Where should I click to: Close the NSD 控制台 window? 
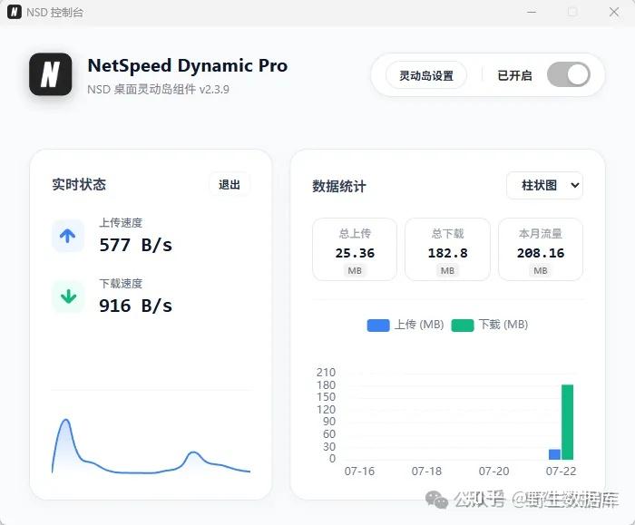click(614, 12)
